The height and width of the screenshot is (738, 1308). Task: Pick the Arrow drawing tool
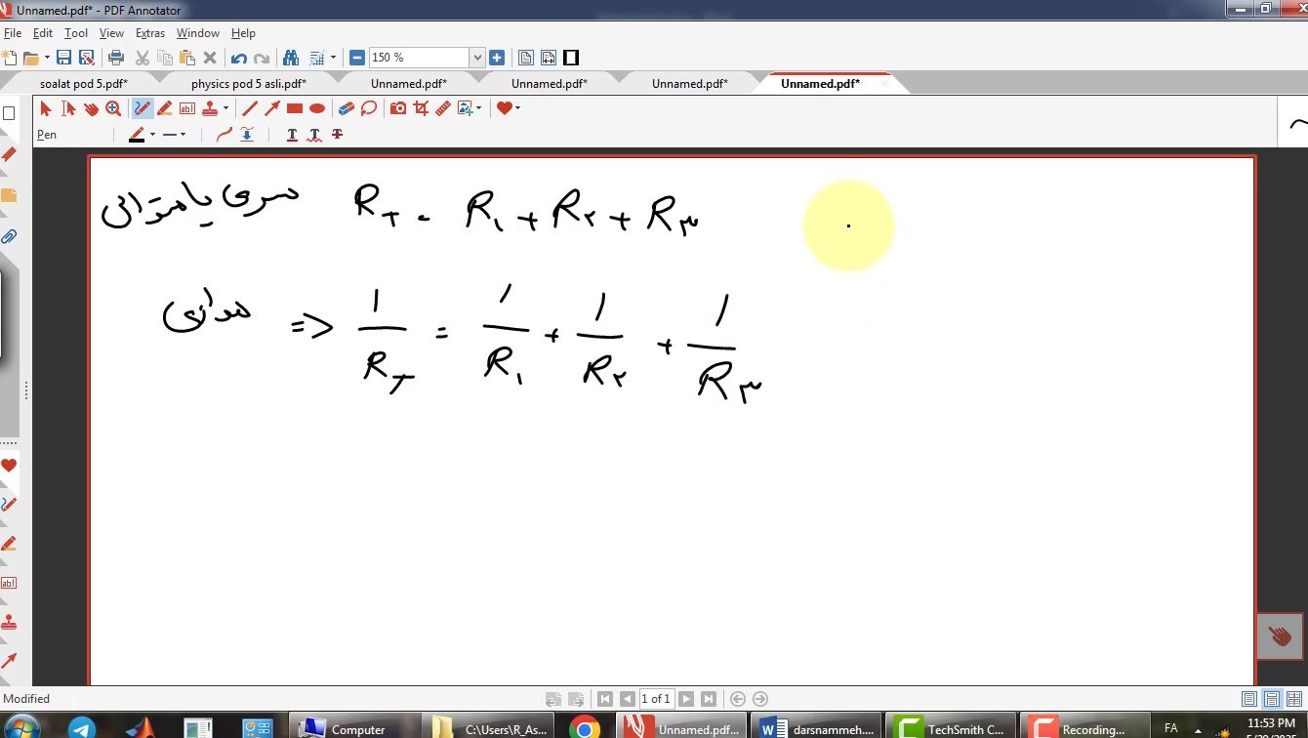pyautogui.click(x=272, y=108)
